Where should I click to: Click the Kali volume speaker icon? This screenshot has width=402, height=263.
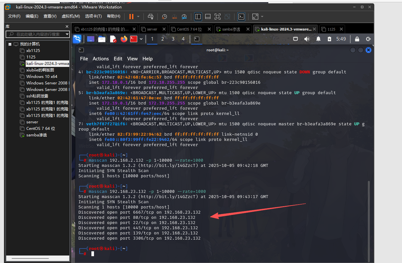[307, 39]
